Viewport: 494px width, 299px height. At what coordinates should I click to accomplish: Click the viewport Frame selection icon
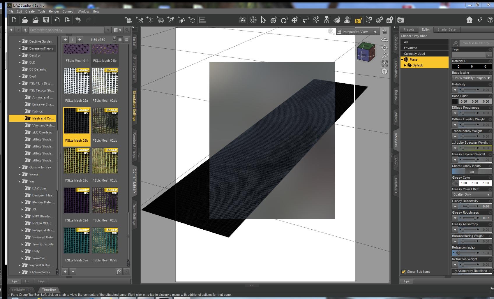click(x=384, y=63)
